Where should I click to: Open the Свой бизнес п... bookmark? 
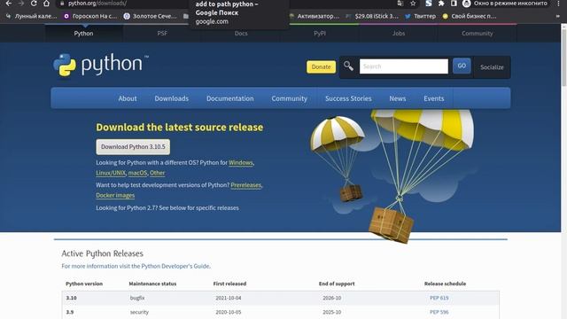point(470,16)
